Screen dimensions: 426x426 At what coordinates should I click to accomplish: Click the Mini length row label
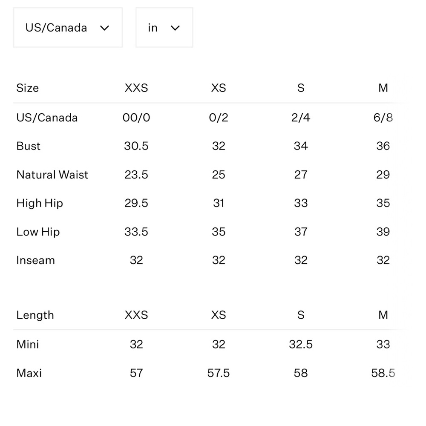(x=28, y=345)
